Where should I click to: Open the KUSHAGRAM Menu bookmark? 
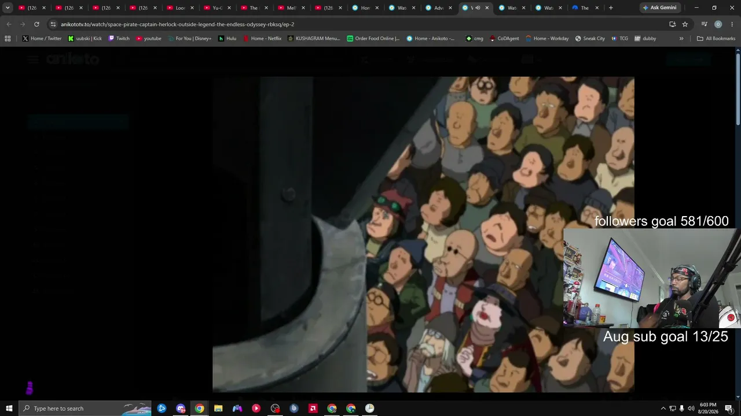point(314,39)
